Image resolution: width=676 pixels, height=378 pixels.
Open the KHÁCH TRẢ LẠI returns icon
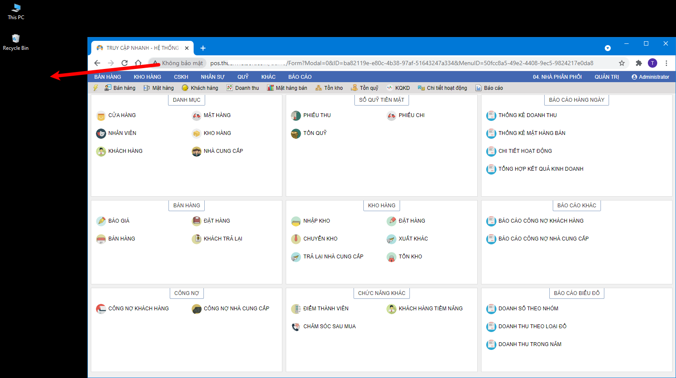197,239
